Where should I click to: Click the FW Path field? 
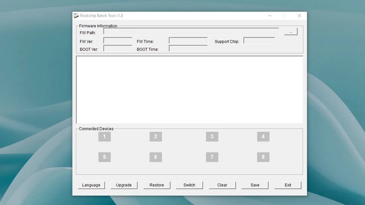(x=191, y=31)
